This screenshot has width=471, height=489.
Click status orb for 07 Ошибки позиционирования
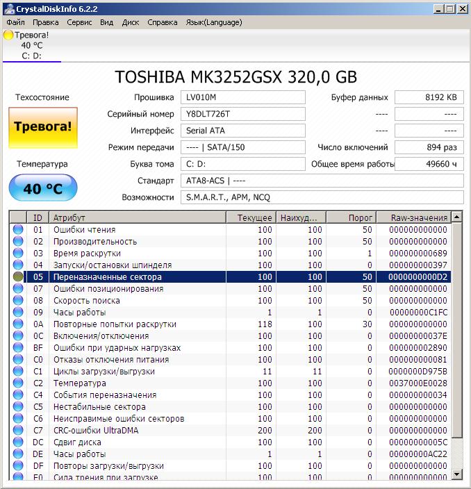18,288
